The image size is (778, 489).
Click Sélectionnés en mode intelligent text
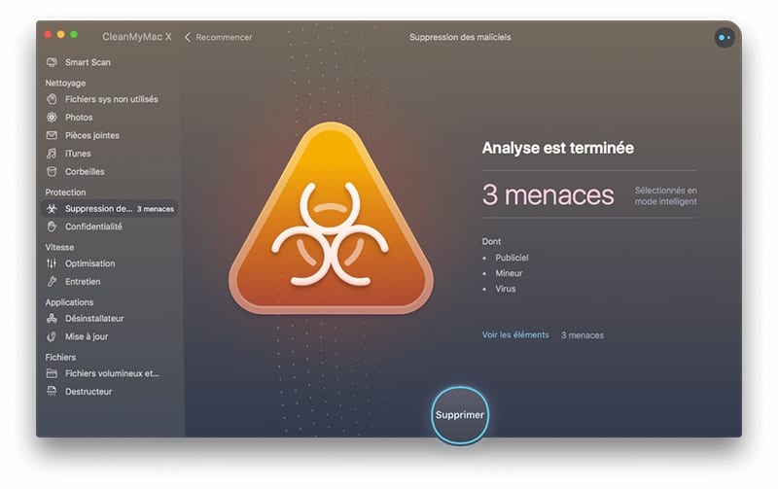(666, 196)
